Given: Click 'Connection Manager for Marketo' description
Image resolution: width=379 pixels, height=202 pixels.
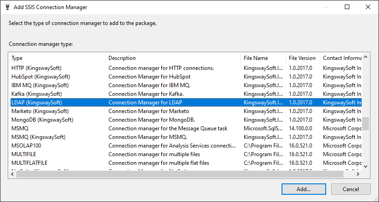Looking at the screenshot, I should pos(149,111).
